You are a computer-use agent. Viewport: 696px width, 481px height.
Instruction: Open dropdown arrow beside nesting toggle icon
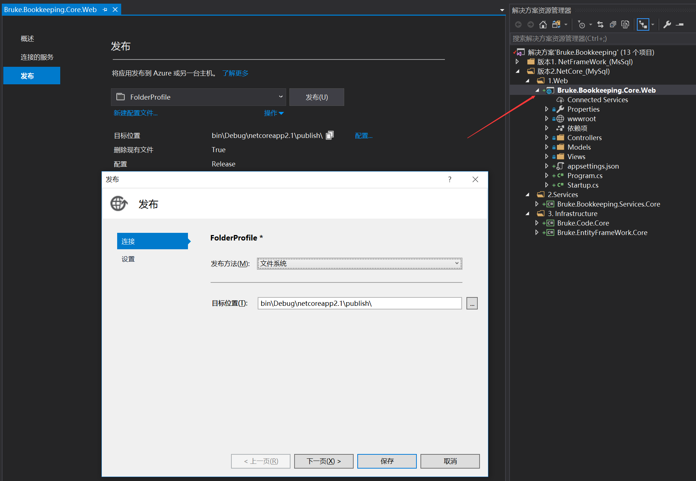[653, 24]
